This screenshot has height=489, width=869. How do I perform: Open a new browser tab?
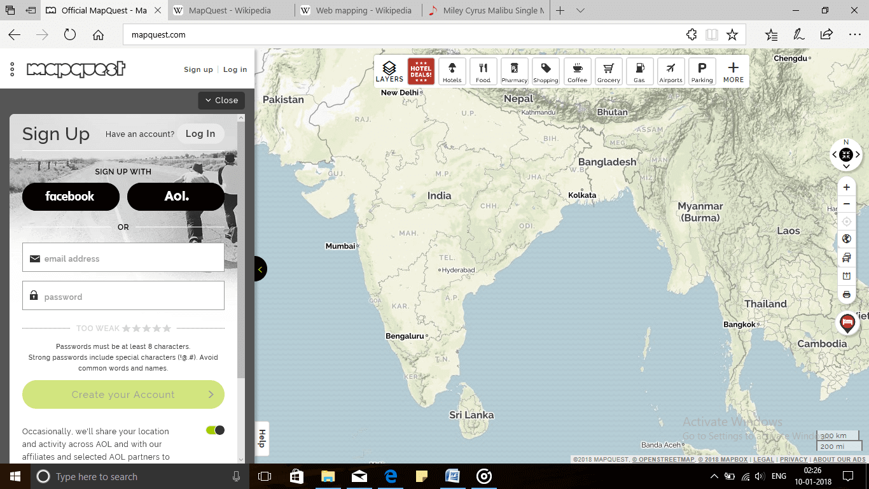(560, 11)
